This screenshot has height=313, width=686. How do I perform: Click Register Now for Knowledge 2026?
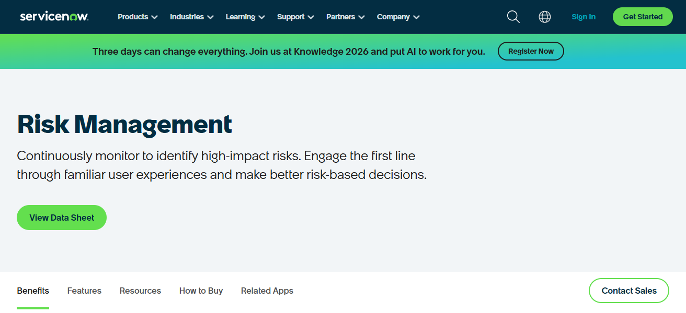pos(531,51)
